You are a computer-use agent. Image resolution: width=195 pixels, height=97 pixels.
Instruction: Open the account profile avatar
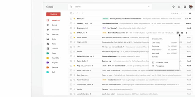click(x=190, y=7)
